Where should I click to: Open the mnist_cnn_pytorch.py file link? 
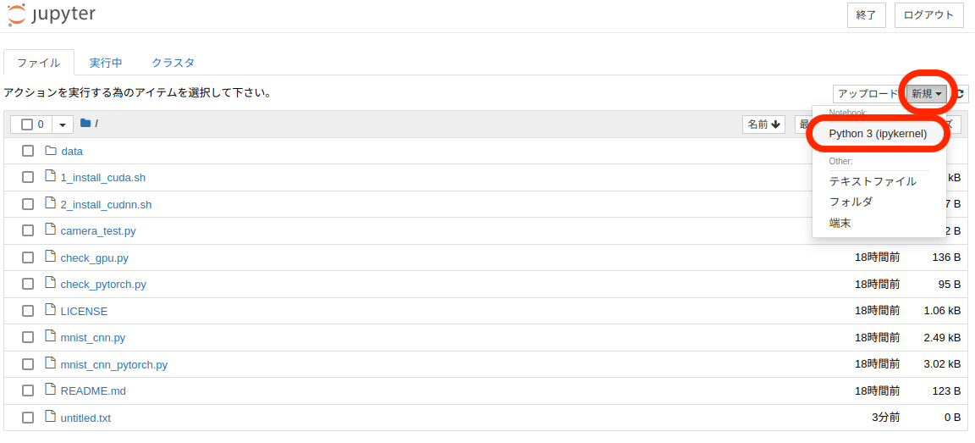coord(114,364)
